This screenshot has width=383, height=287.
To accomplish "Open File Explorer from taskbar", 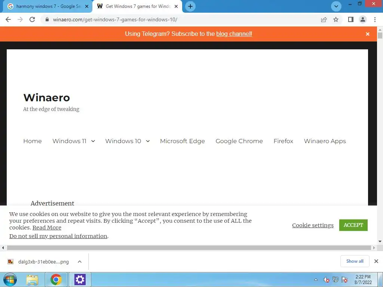I will [x=32, y=280].
